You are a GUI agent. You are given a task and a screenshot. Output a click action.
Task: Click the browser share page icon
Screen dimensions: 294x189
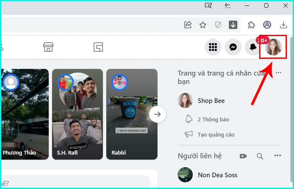coord(188,25)
